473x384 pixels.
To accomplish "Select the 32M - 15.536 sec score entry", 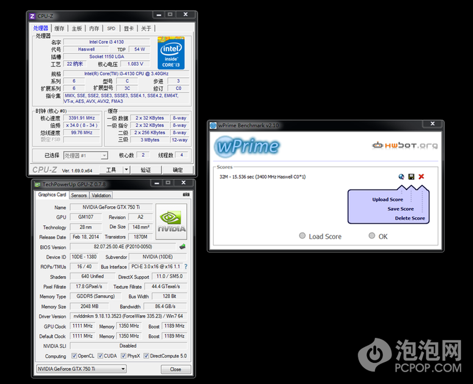I will [263, 177].
